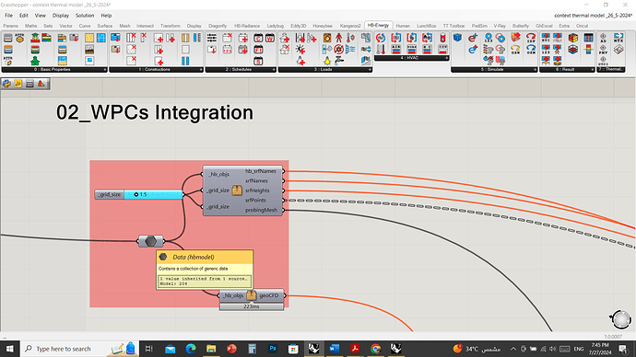Open the Solution menu
The width and height of the screenshot is (636, 357).
85,16
